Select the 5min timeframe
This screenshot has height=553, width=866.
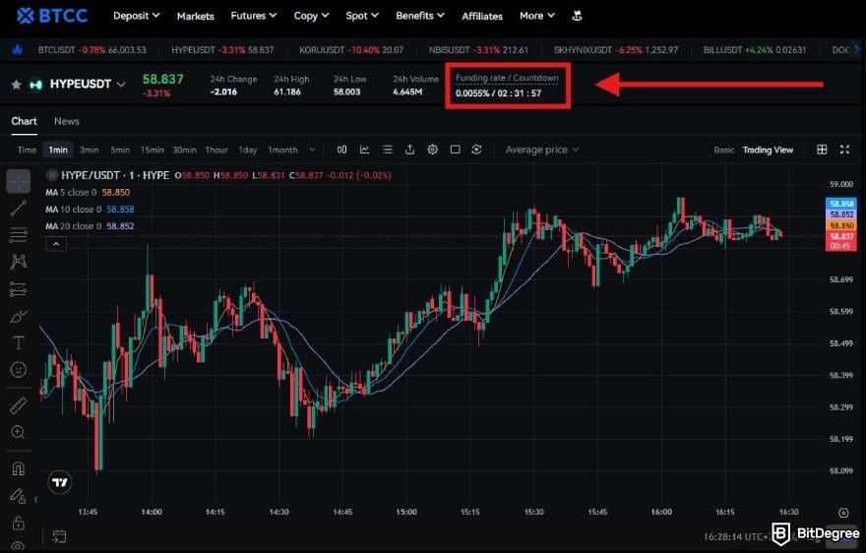[120, 150]
